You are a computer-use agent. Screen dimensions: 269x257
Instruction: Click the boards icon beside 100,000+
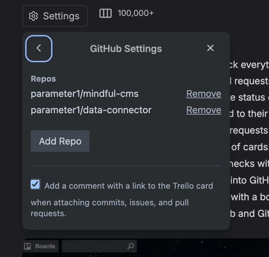pos(106,13)
